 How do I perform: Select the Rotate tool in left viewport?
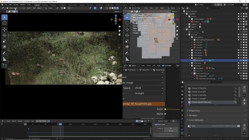[x=4, y=35]
